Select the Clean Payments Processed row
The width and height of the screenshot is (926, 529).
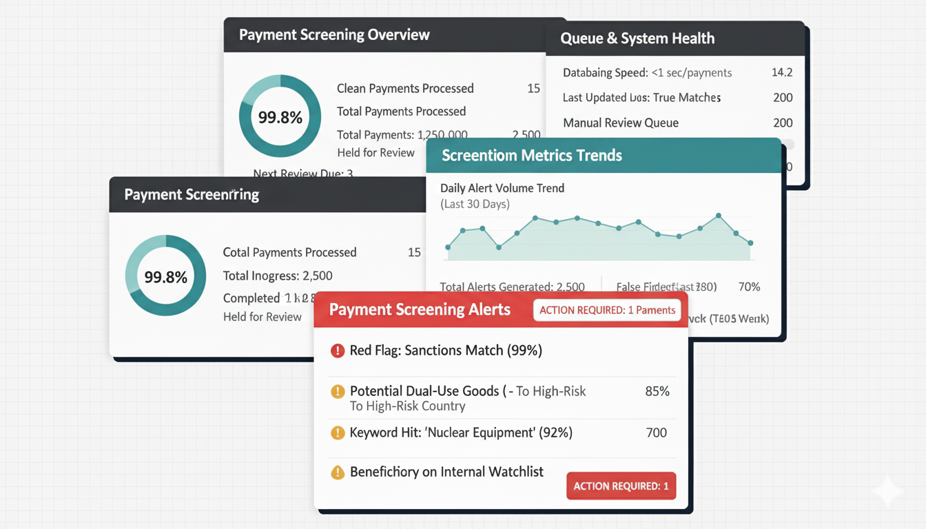[x=405, y=88]
